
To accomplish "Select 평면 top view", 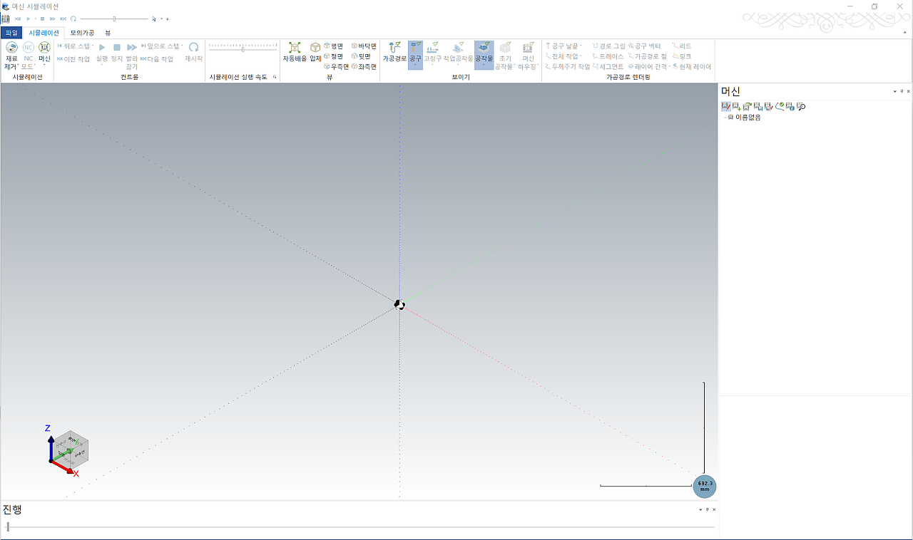I will (333, 46).
